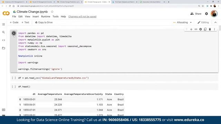221x124 pixels.
Task: Close the Climate Change.ipynb browser tab
Action: 109,2
